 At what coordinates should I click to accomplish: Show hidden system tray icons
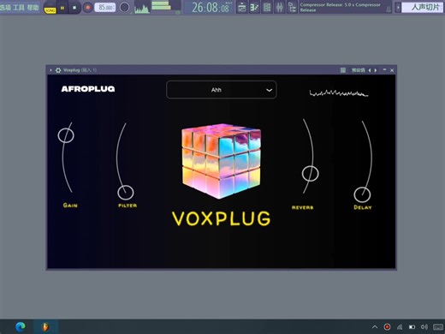[375, 327]
